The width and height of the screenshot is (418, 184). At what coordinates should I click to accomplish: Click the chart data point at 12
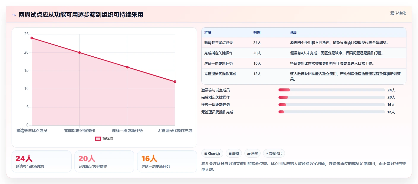(x=175, y=82)
